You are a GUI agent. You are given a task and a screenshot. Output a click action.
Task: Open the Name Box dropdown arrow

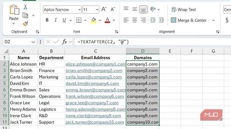coord(33,42)
